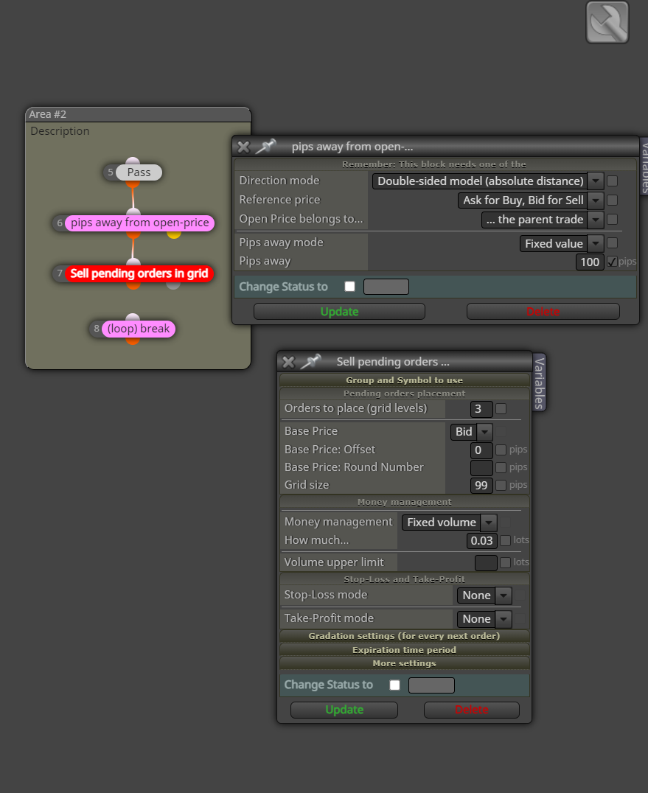
Task: Edit Base Price Offset field
Action: (x=481, y=450)
